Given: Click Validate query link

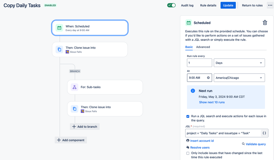Looking at the screenshot, I should 256,144.
